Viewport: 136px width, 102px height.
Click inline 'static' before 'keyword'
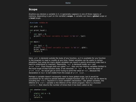tap(44, 81)
